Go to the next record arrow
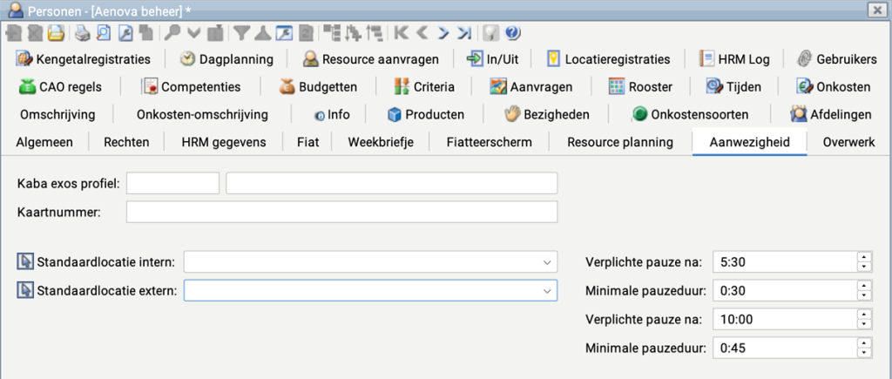Image resolution: width=892 pixels, height=379 pixels. (444, 33)
